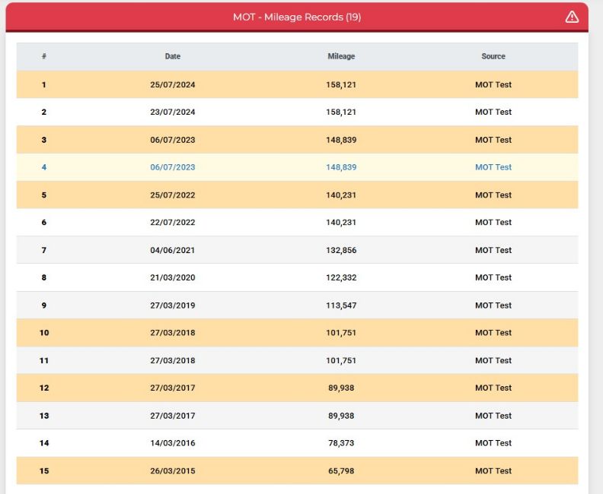Screen dimensions: 603x494
Task: Click the blue 148,839 mileage in row 4
Action: click(x=341, y=167)
